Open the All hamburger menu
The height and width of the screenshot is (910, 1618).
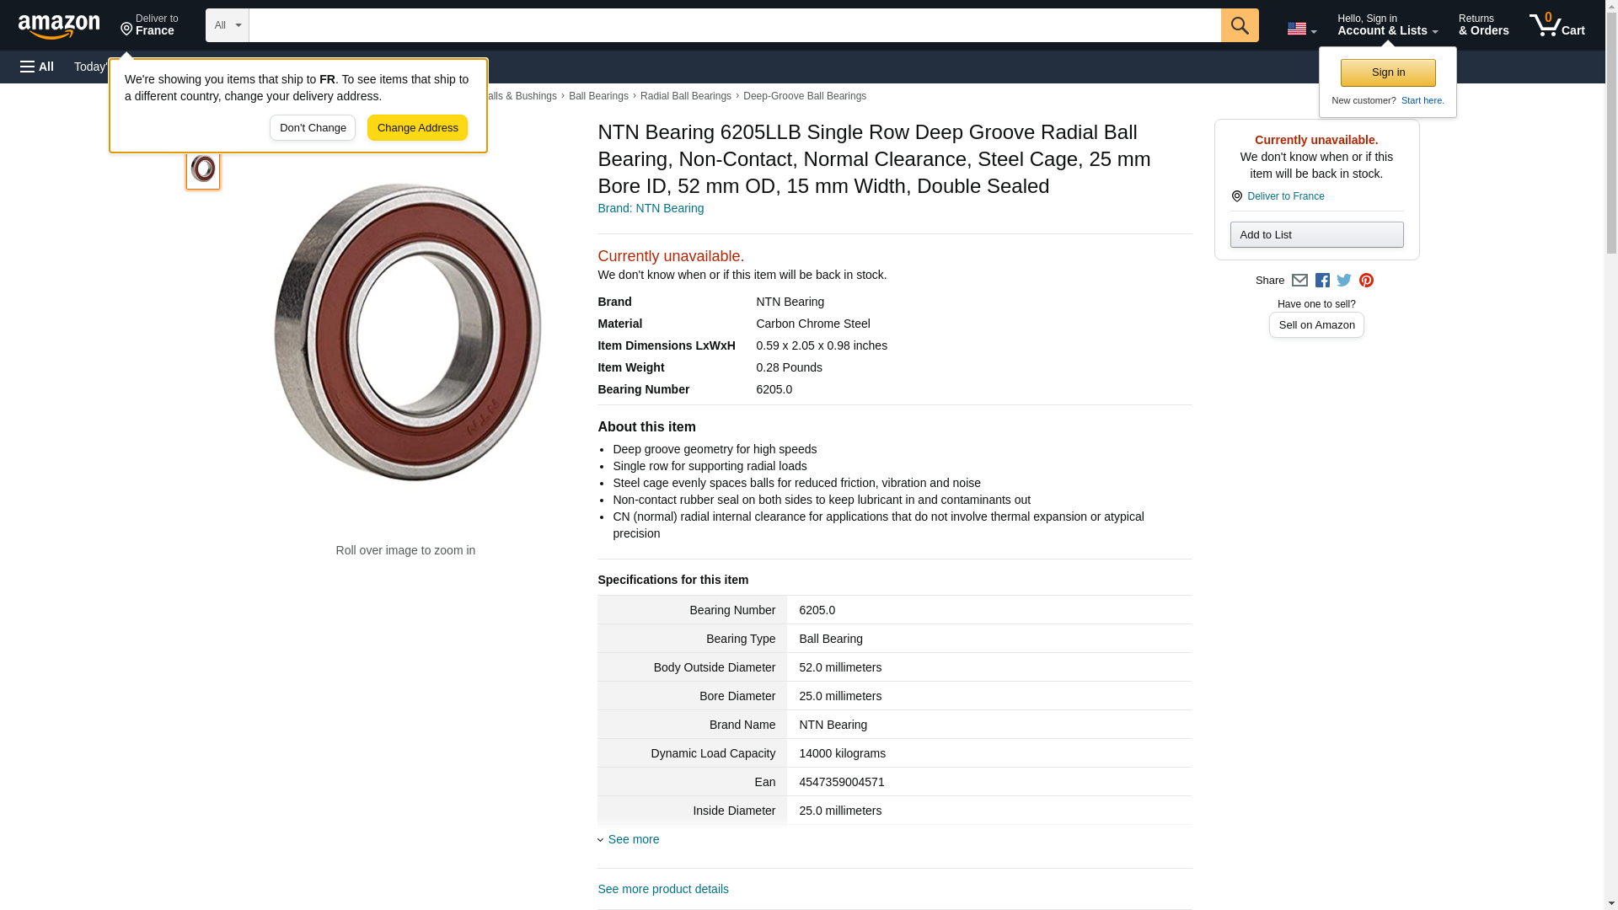tap(37, 67)
